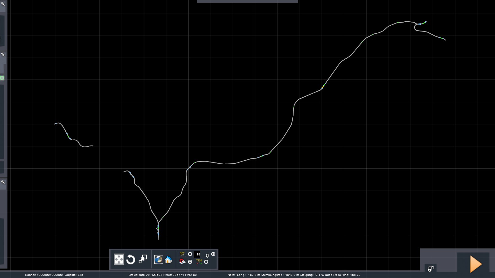Start the scenario with the orange play button
495x278 pixels.
pos(476,264)
